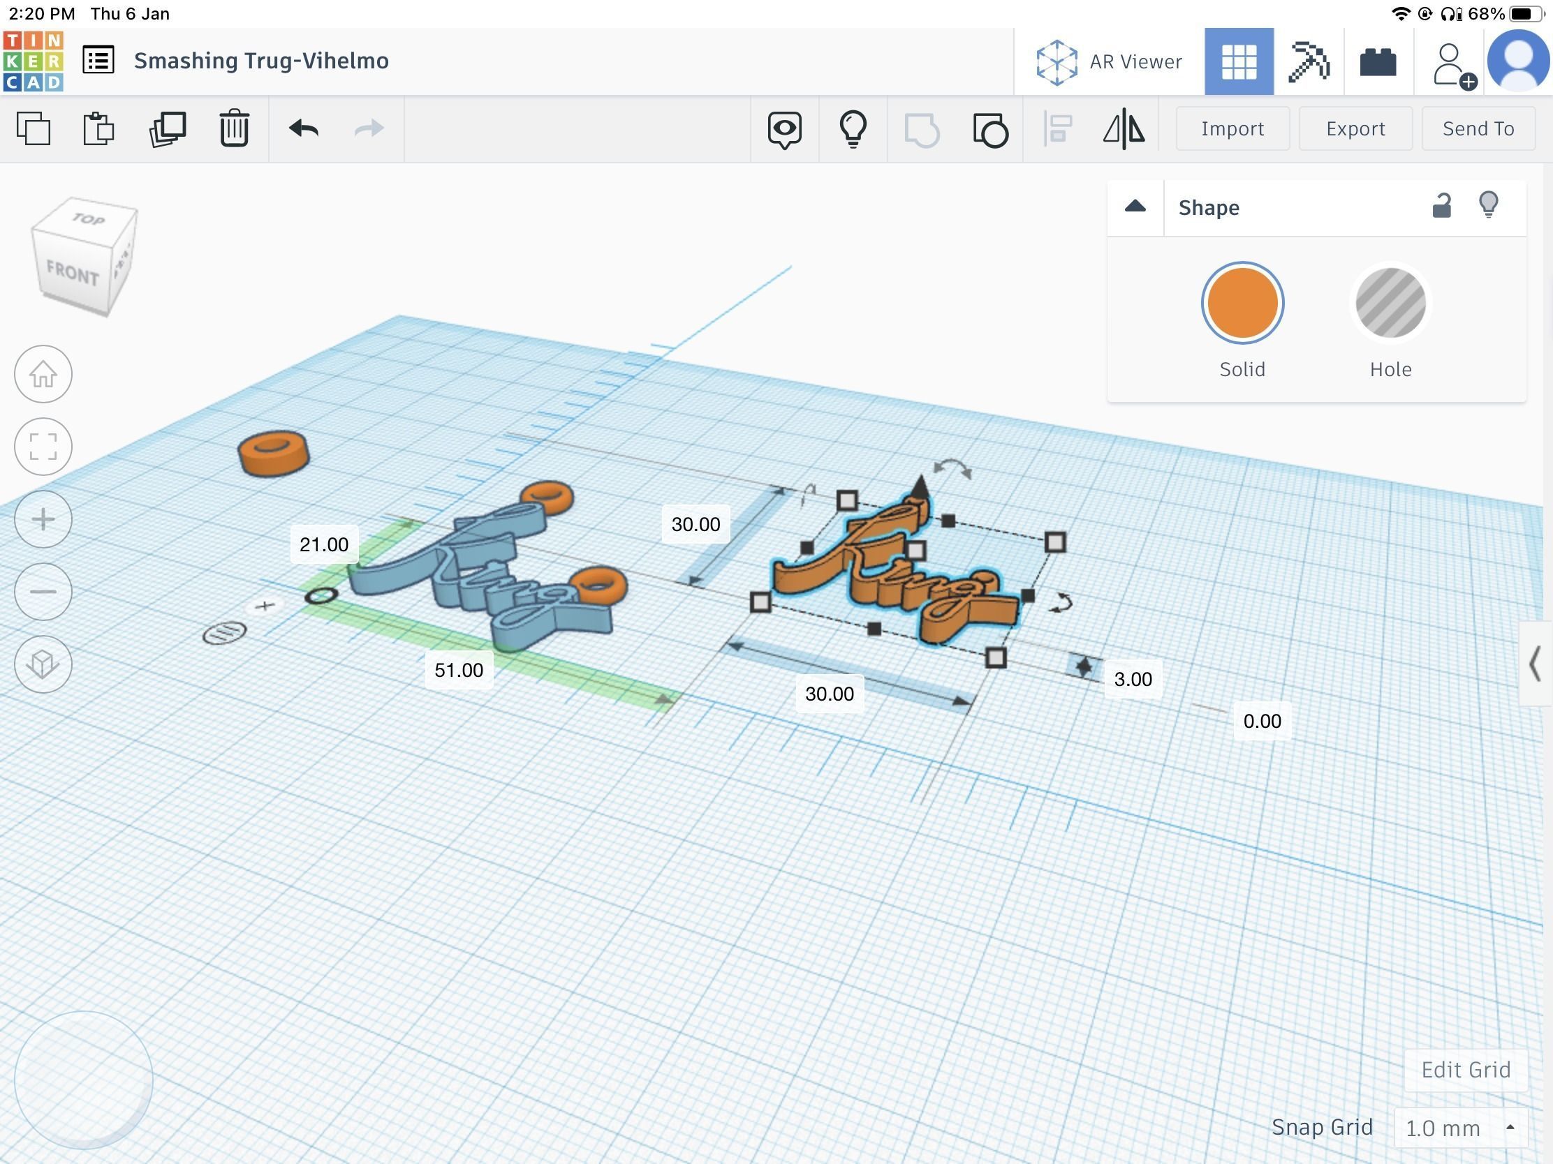Click the virtual joystick circle
Screen dimensions: 1553x1164
(84, 1080)
